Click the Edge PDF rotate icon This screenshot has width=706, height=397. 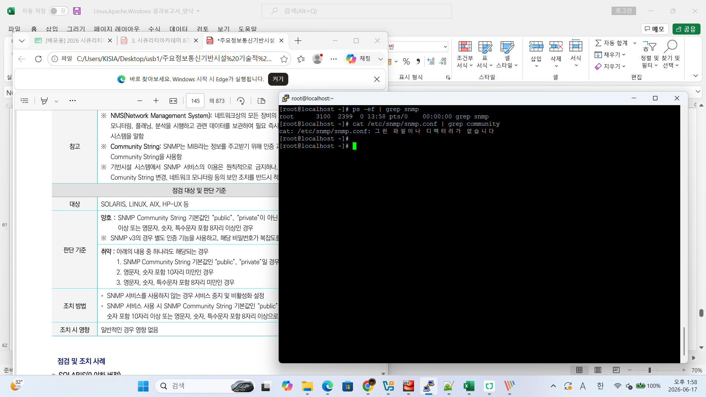(240, 101)
